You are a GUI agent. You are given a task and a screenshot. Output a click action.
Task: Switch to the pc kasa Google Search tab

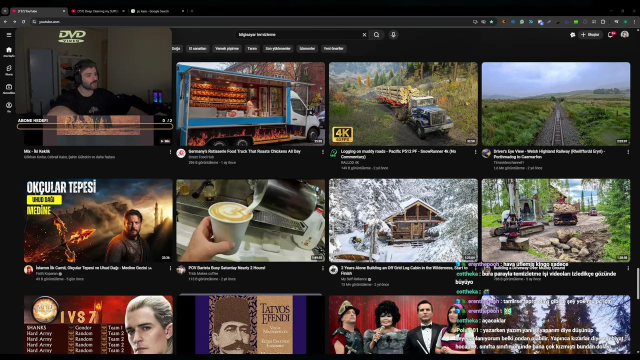[x=156, y=11]
